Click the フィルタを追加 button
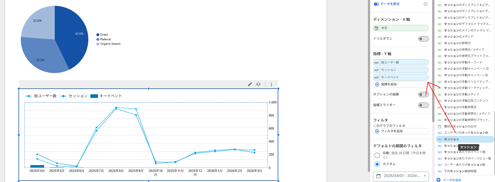 point(391,131)
